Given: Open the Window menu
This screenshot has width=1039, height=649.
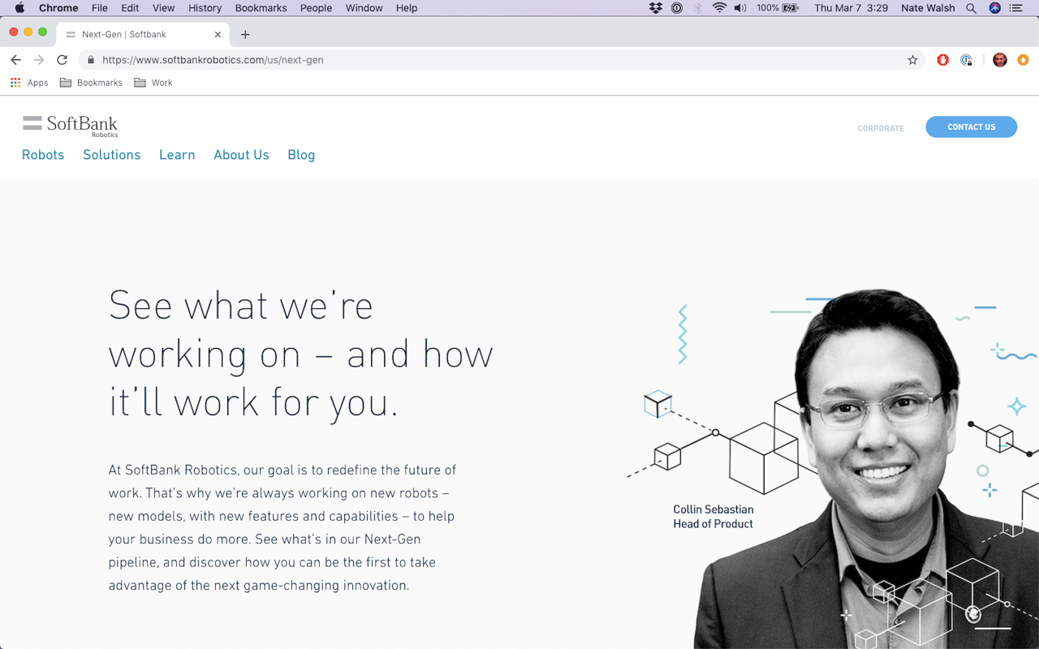Looking at the screenshot, I should click(364, 8).
